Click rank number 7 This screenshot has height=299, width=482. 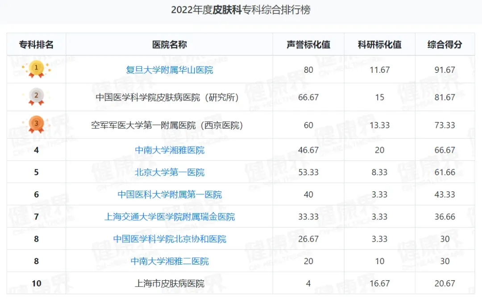click(x=36, y=216)
